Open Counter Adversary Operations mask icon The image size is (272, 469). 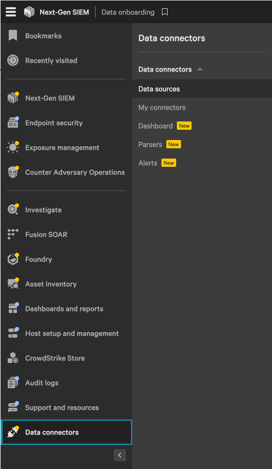[x=13, y=172]
